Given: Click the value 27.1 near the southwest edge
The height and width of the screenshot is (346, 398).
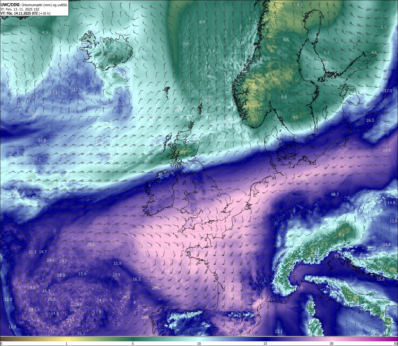Looking at the screenshot, I should click(32, 310).
